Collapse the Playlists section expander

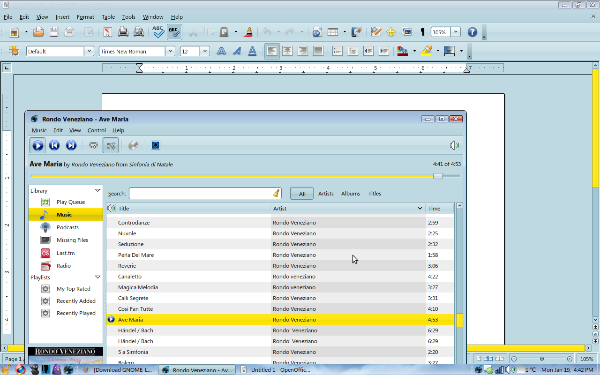[97, 277]
